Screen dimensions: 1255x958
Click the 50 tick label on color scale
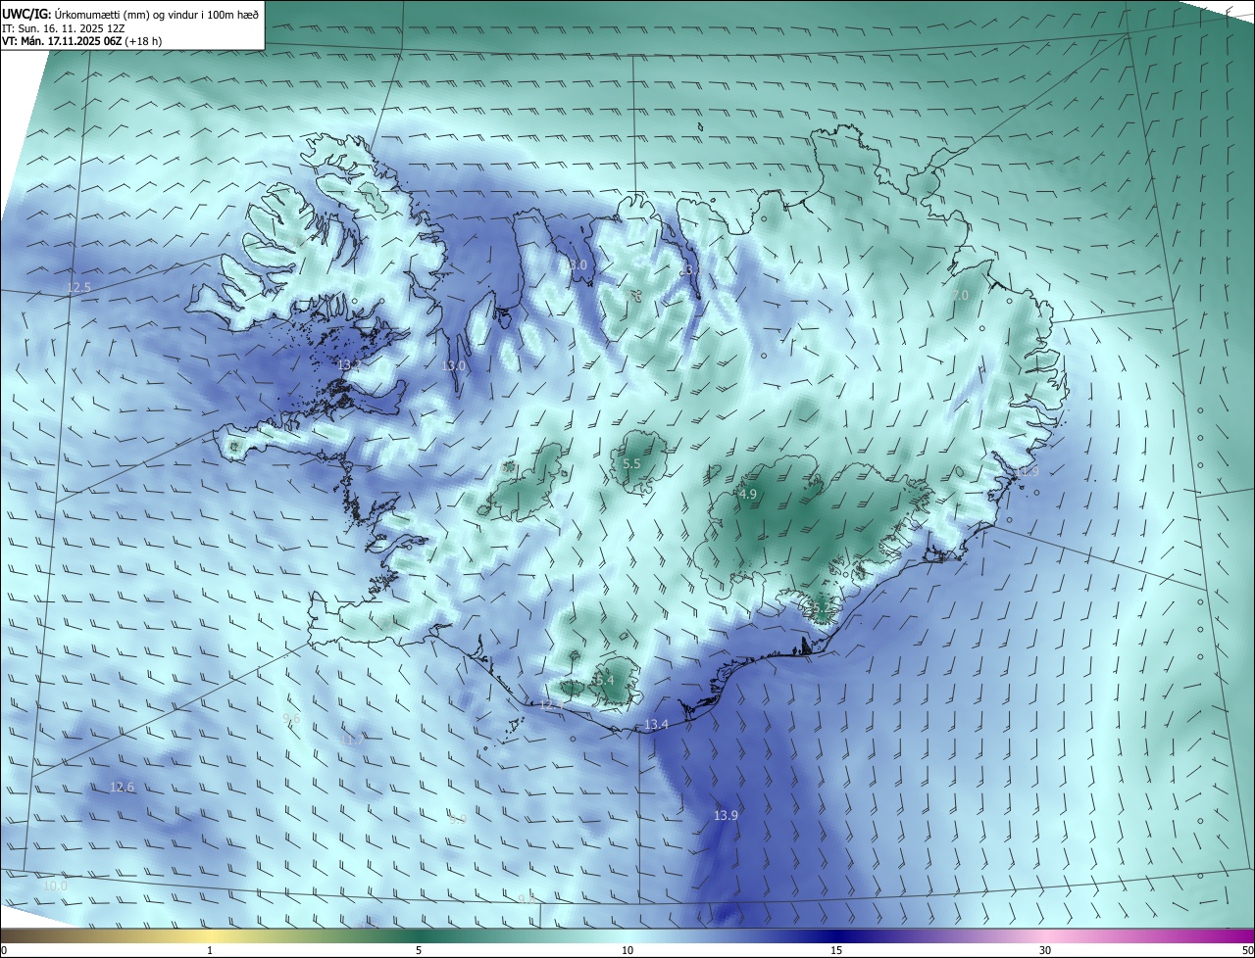tap(1247, 950)
